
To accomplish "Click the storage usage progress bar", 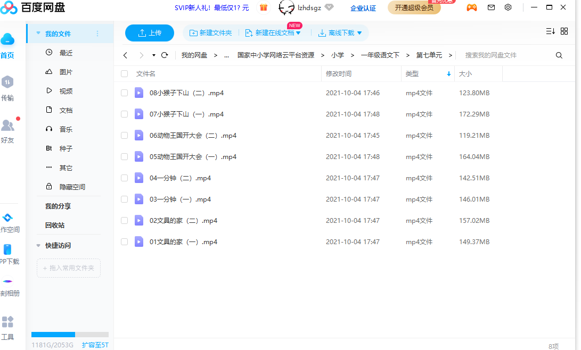I will pyautogui.click(x=69, y=335).
